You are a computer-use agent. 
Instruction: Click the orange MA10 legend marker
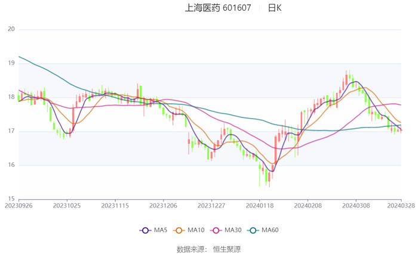pos(179,230)
